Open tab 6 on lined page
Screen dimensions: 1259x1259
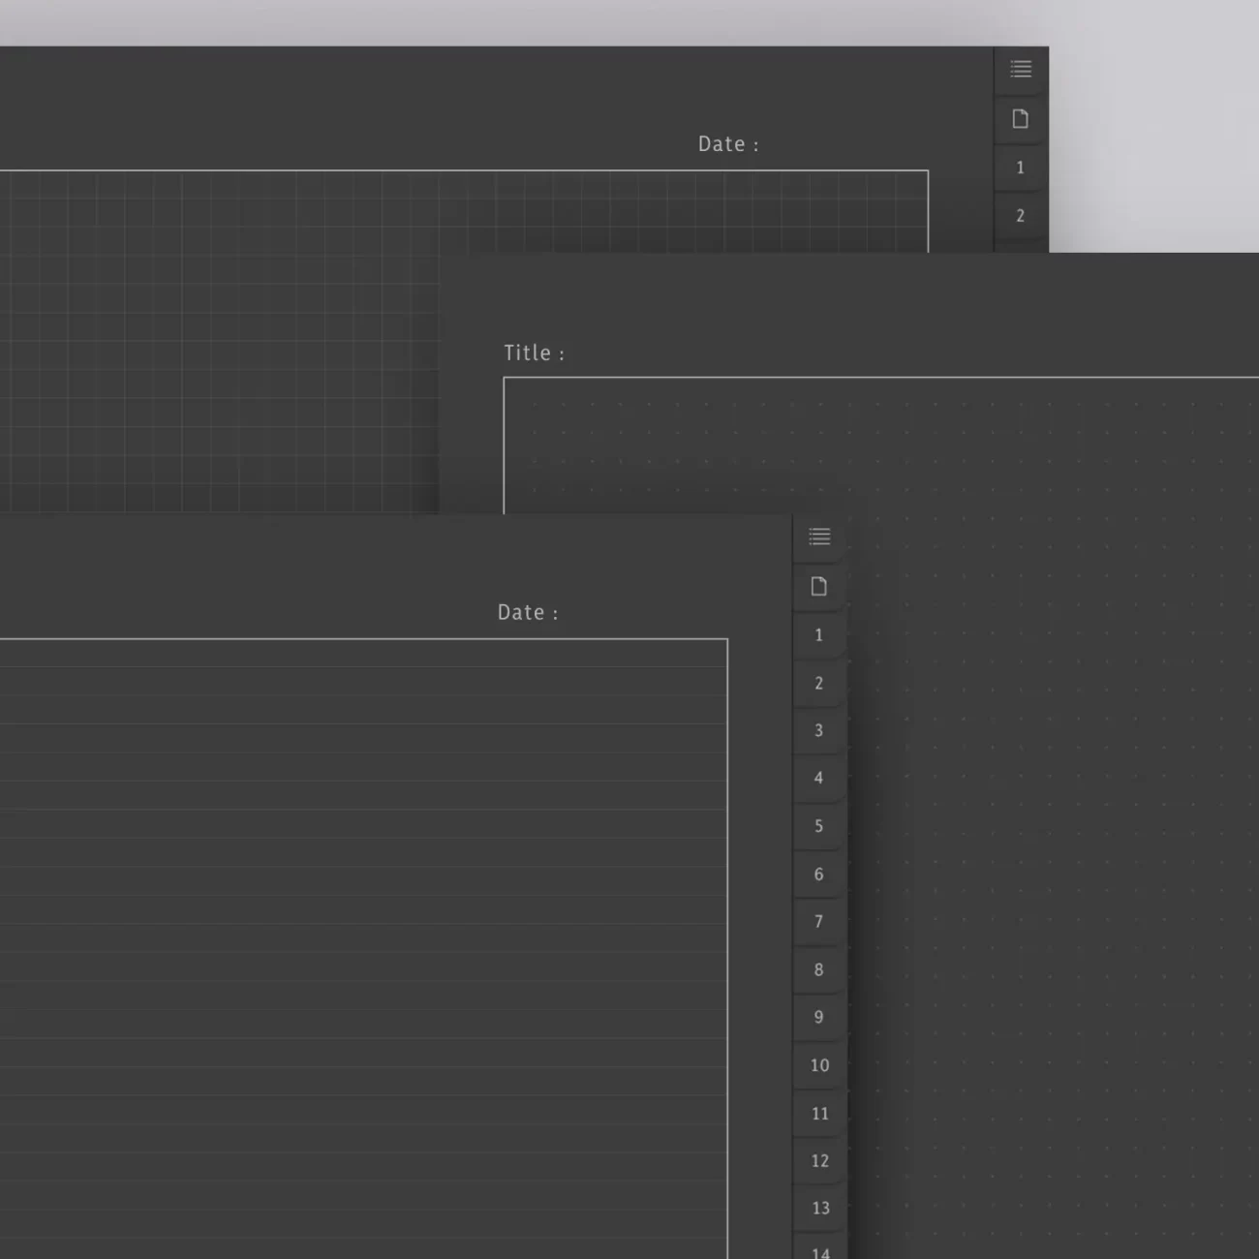[x=818, y=874]
